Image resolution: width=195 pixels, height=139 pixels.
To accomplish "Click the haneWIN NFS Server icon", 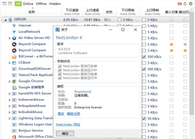I will (14, 94).
